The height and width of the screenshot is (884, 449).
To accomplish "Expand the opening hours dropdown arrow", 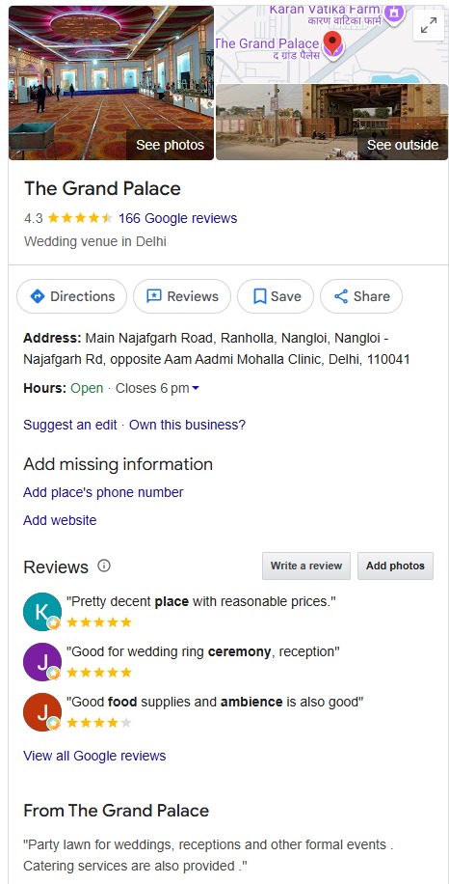I will (196, 389).
